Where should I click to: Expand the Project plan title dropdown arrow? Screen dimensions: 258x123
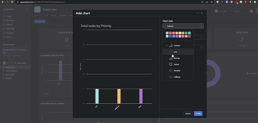59,10
